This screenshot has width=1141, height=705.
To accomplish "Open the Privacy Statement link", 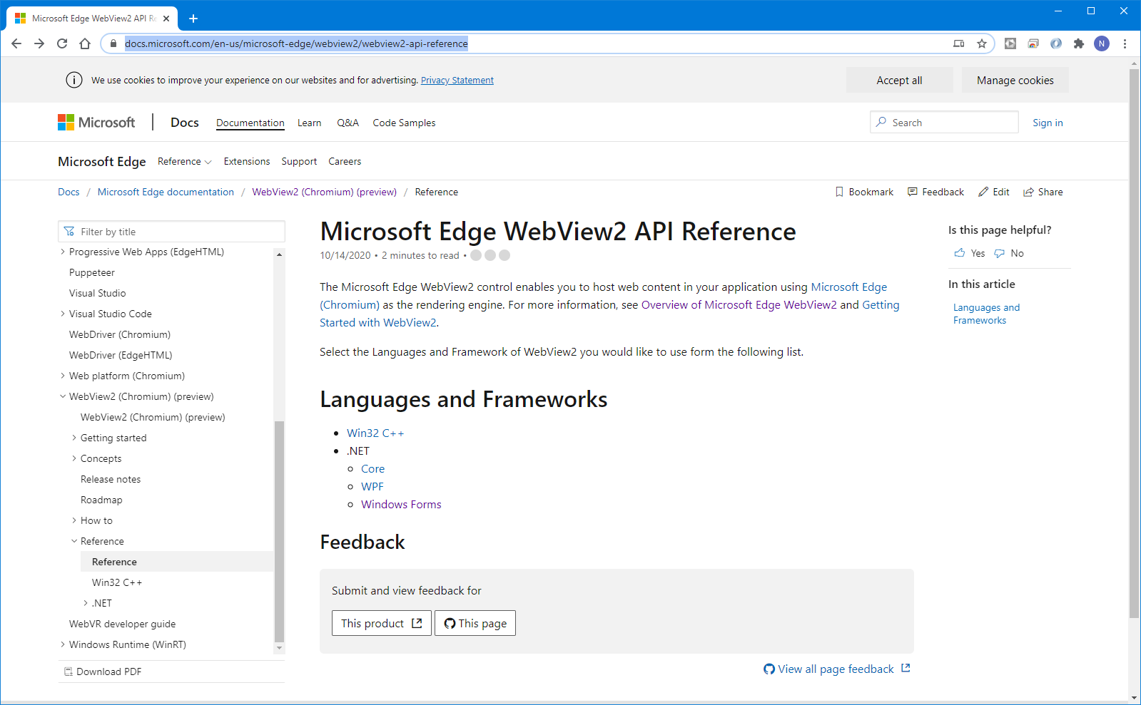I will (457, 81).
